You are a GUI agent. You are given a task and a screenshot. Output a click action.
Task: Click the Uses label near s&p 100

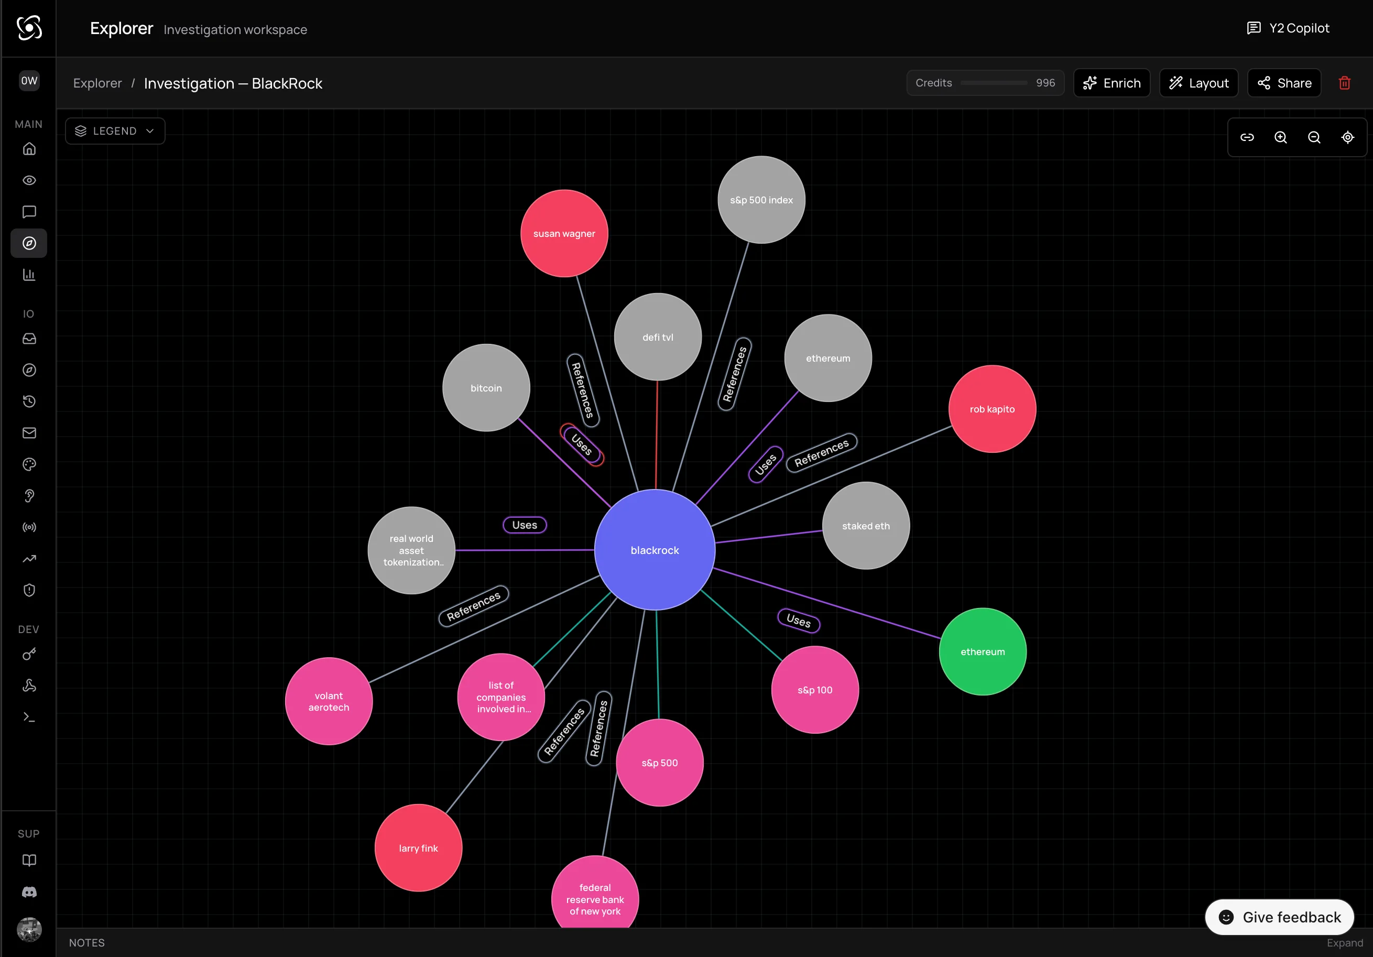tap(799, 620)
